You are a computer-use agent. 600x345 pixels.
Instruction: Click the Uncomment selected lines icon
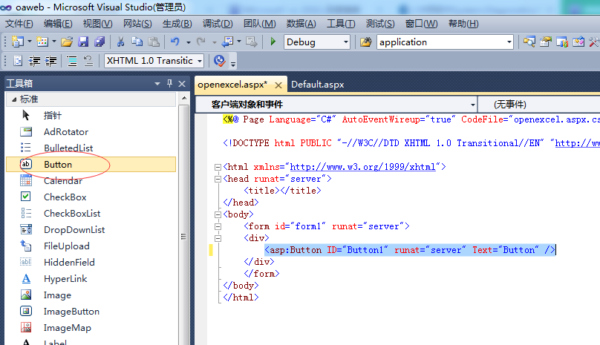[88, 61]
